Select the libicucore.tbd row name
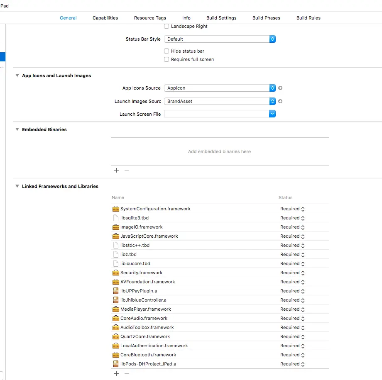Screen dimensions: 382x380 point(135,263)
